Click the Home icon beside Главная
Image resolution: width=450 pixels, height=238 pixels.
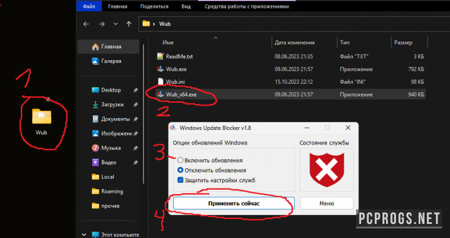[x=95, y=47]
